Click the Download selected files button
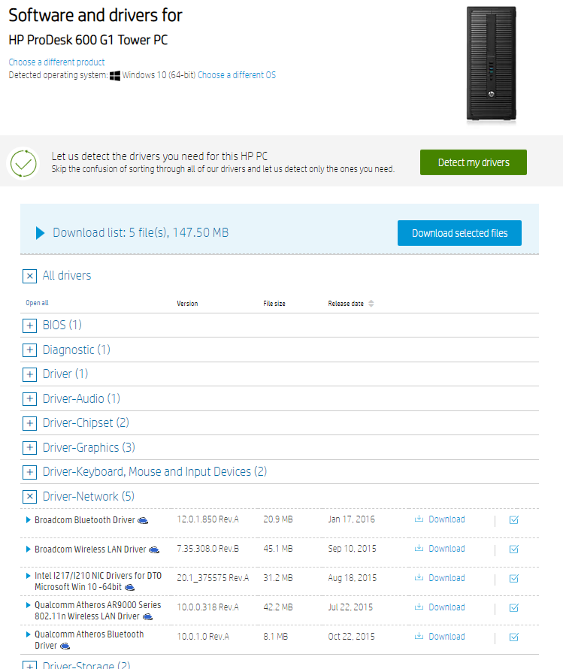The image size is (563, 669). [459, 233]
